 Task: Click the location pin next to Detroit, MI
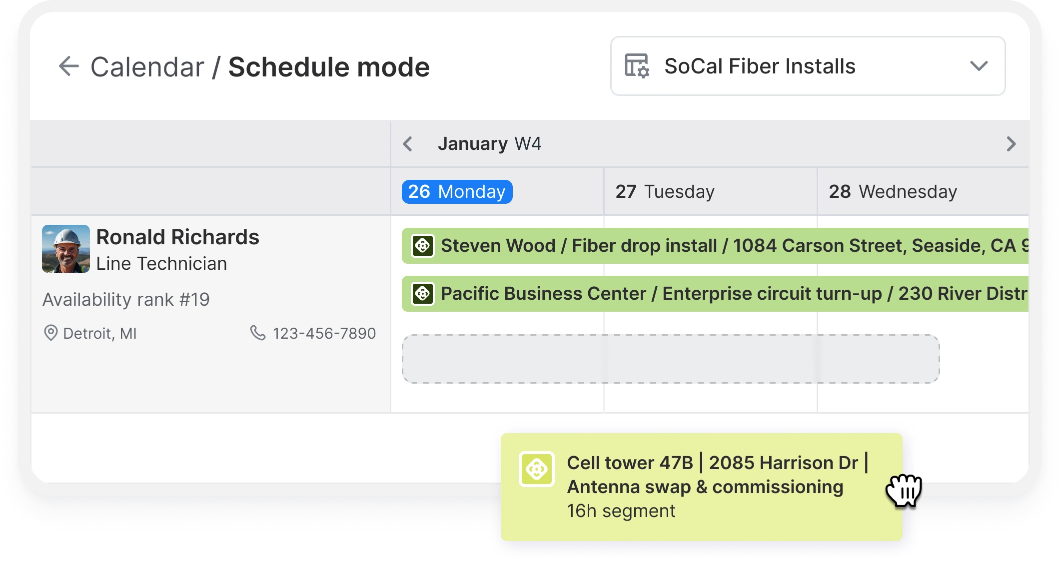click(50, 333)
